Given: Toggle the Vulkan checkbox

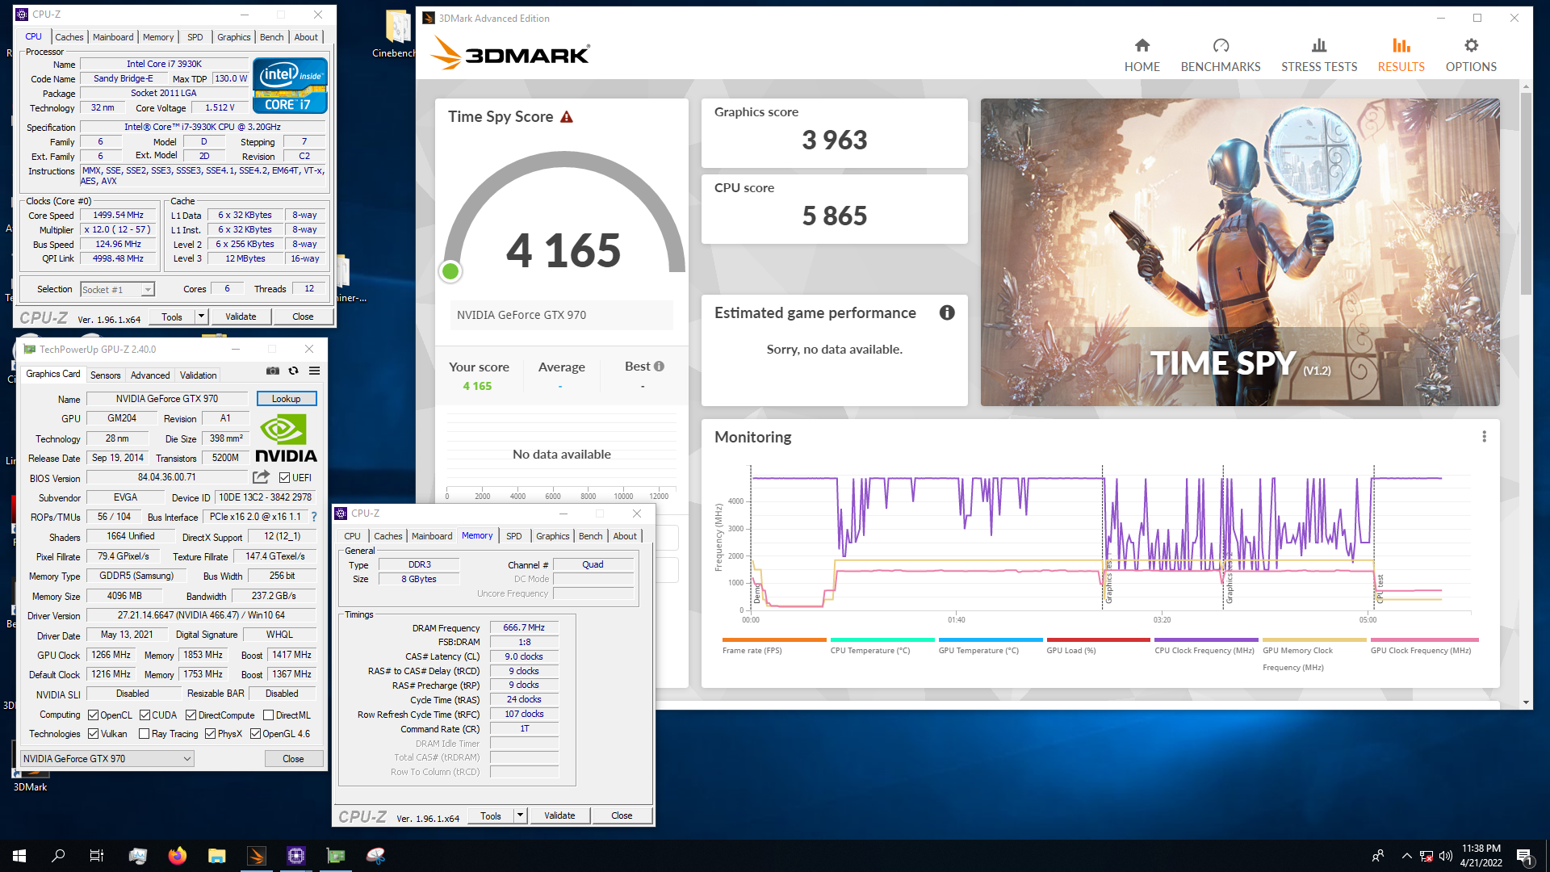Looking at the screenshot, I should tap(93, 734).
